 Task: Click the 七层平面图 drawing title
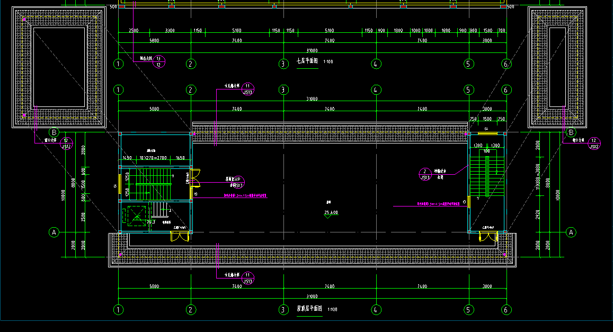coord(307,61)
